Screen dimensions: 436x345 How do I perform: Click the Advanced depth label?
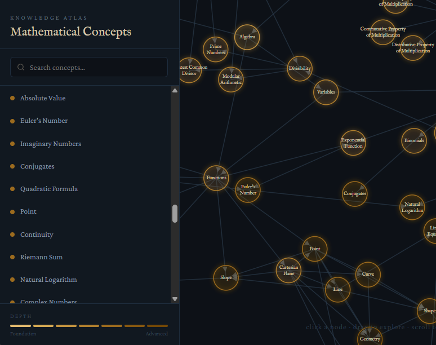157,334
